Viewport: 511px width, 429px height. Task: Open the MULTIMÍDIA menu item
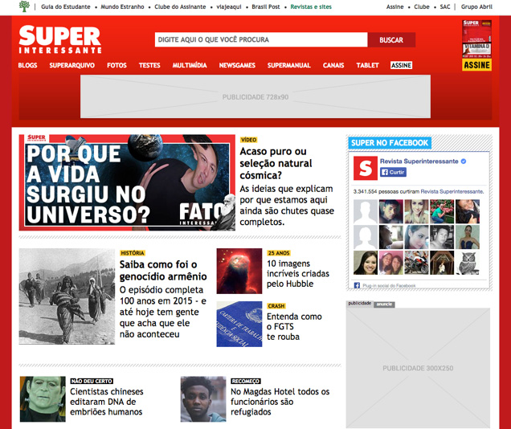190,65
